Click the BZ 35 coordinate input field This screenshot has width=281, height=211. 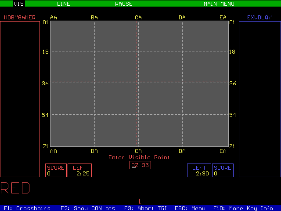tap(140, 165)
